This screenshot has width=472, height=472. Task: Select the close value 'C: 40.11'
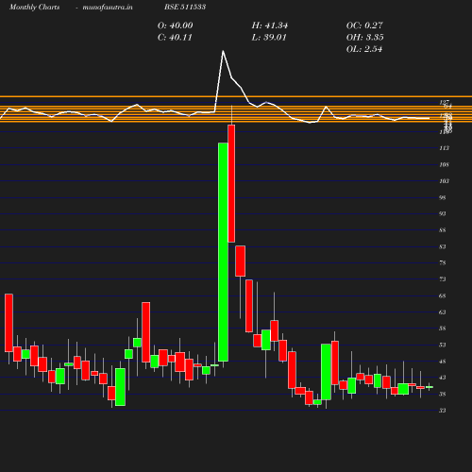click(175, 38)
